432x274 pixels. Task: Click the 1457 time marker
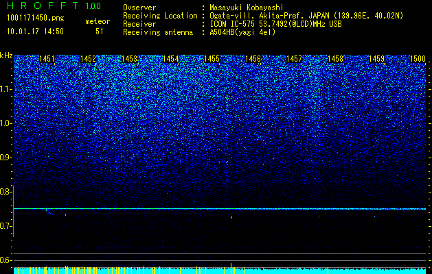click(294, 59)
